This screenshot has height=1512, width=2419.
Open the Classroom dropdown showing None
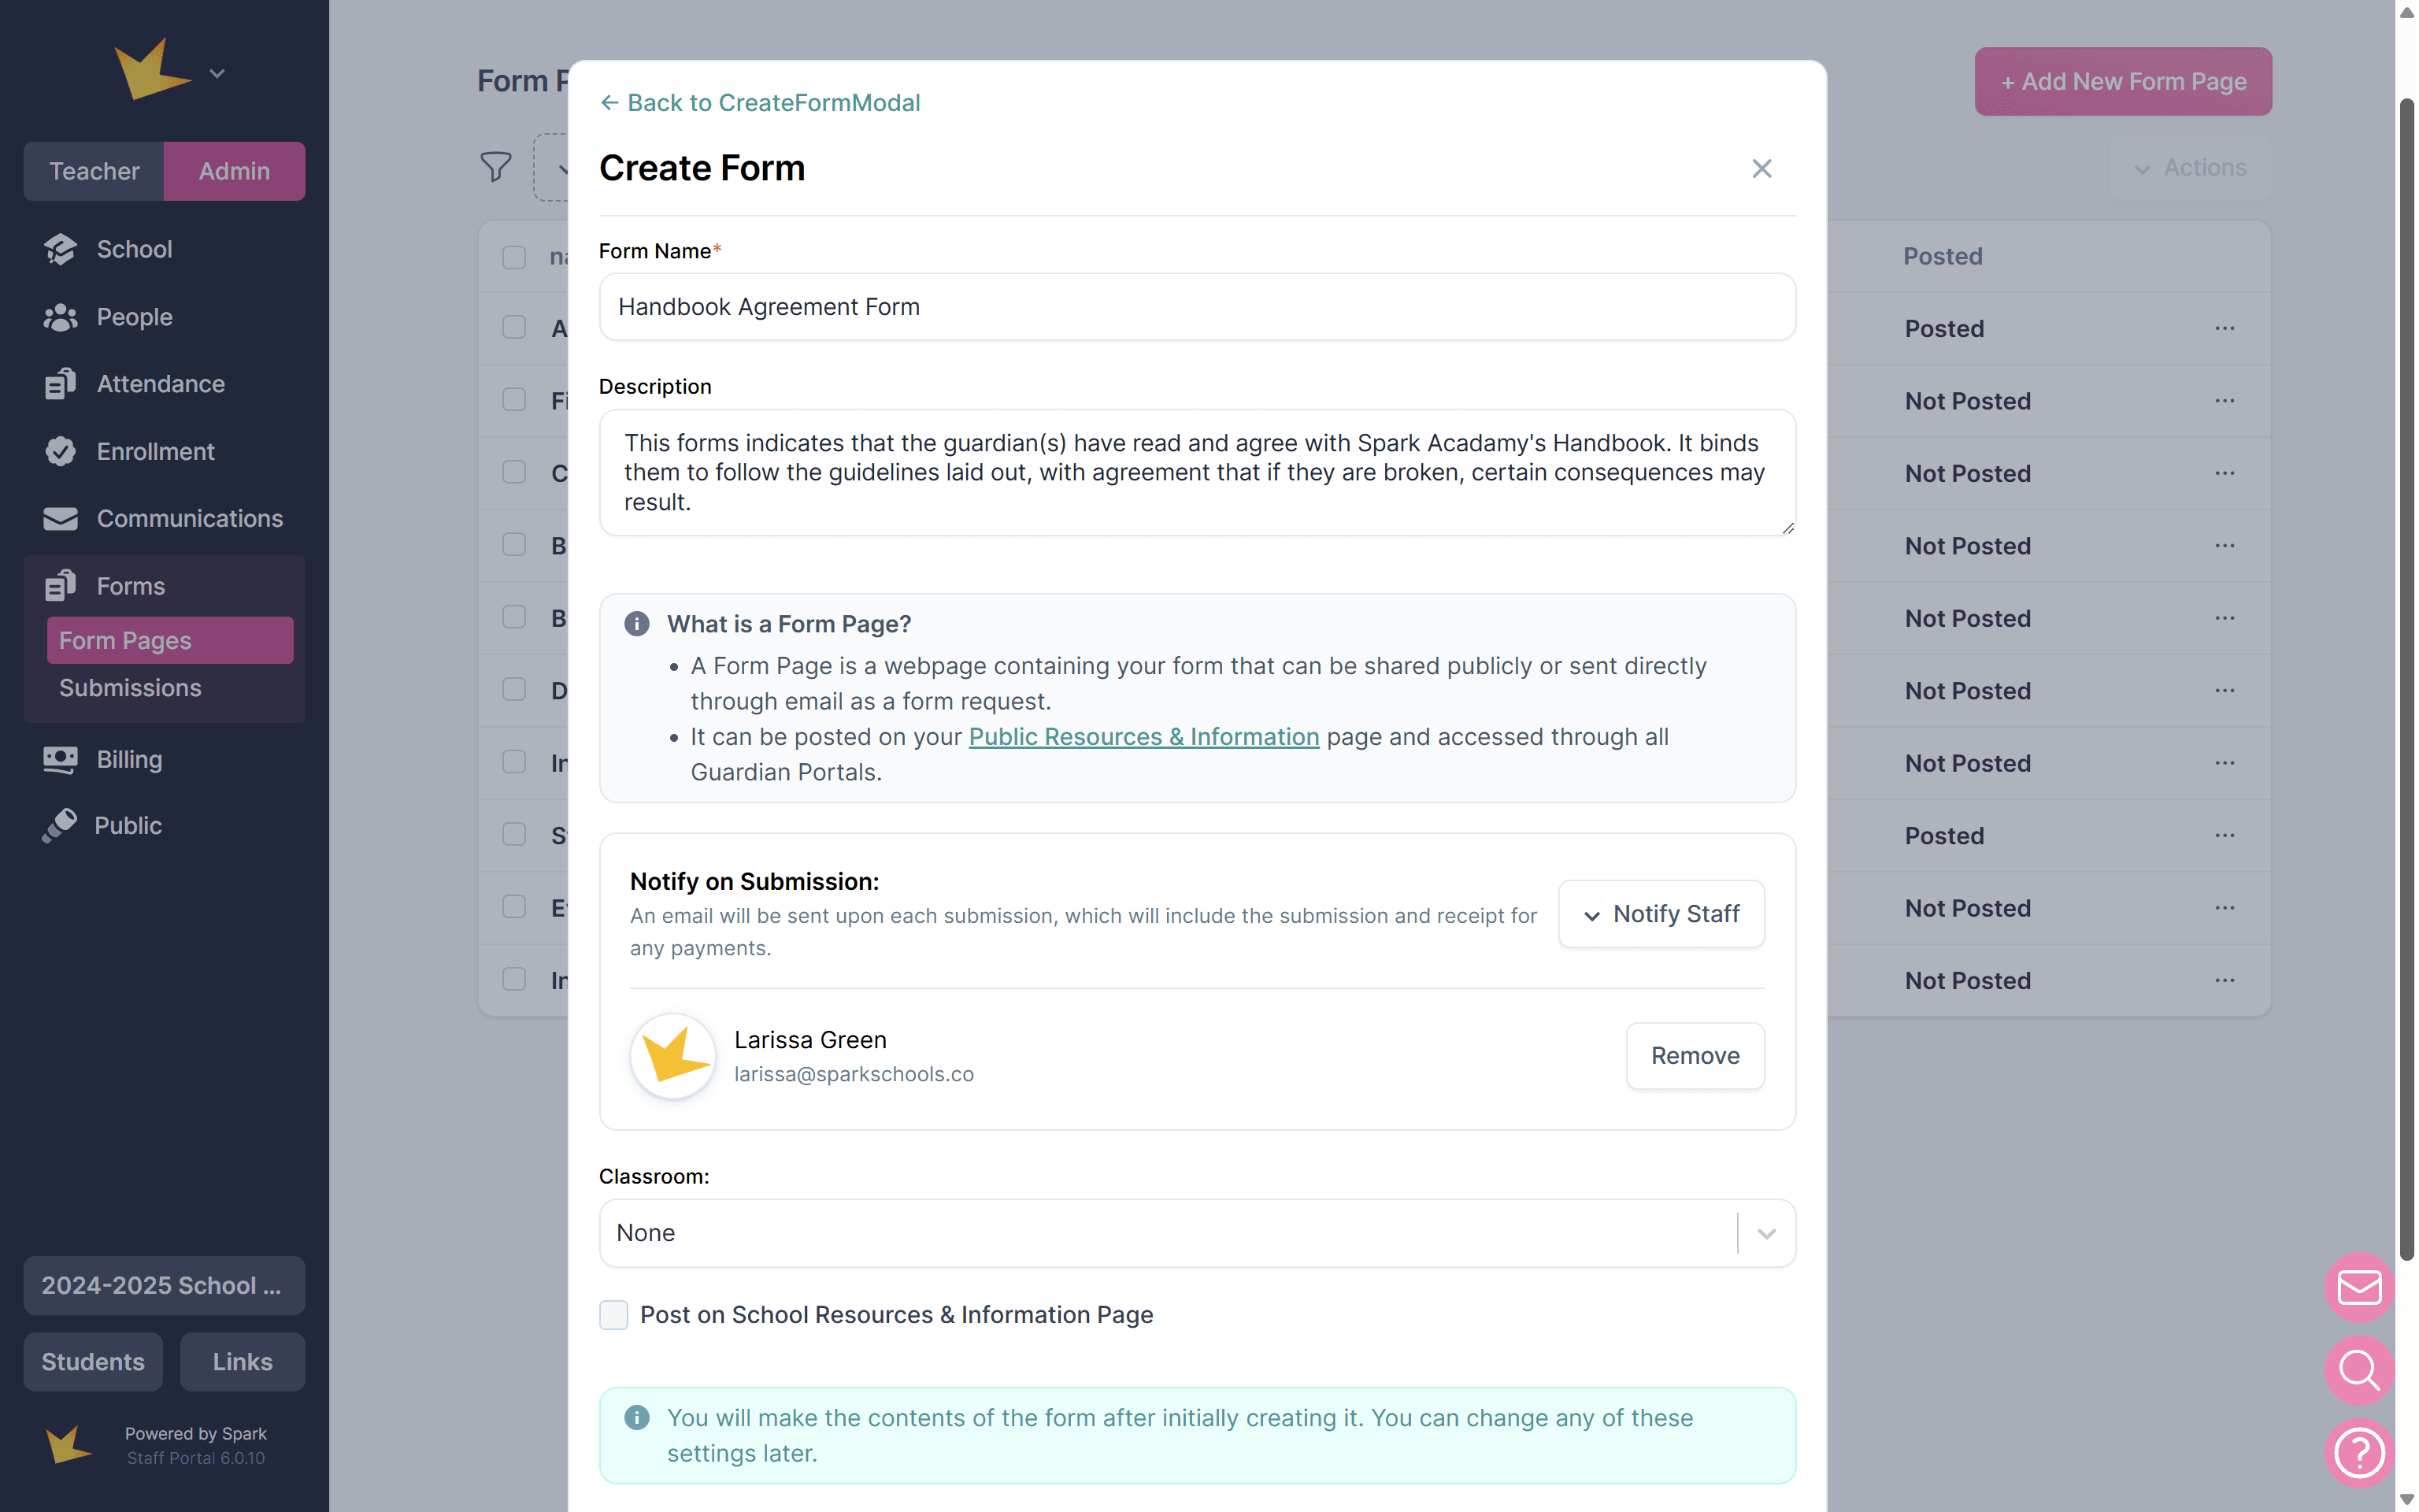1196,1233
